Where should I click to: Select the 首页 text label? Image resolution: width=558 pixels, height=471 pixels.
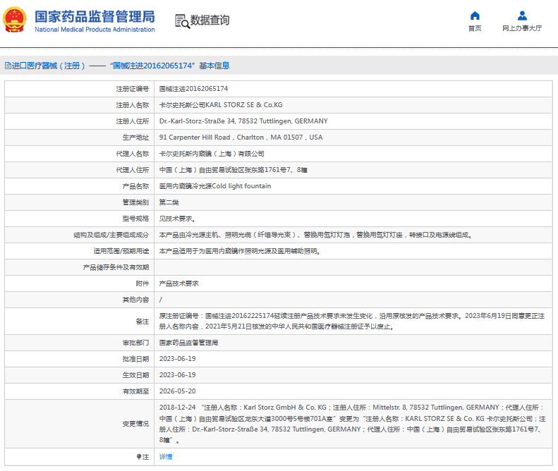(x=475, y=28)
